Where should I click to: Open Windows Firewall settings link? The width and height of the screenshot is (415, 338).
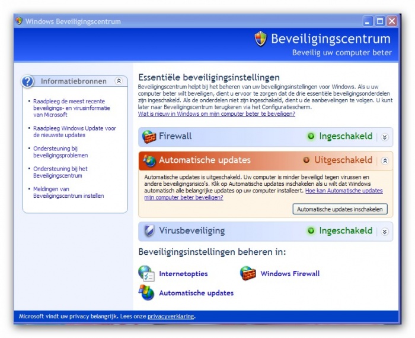(x=290, y=274)
